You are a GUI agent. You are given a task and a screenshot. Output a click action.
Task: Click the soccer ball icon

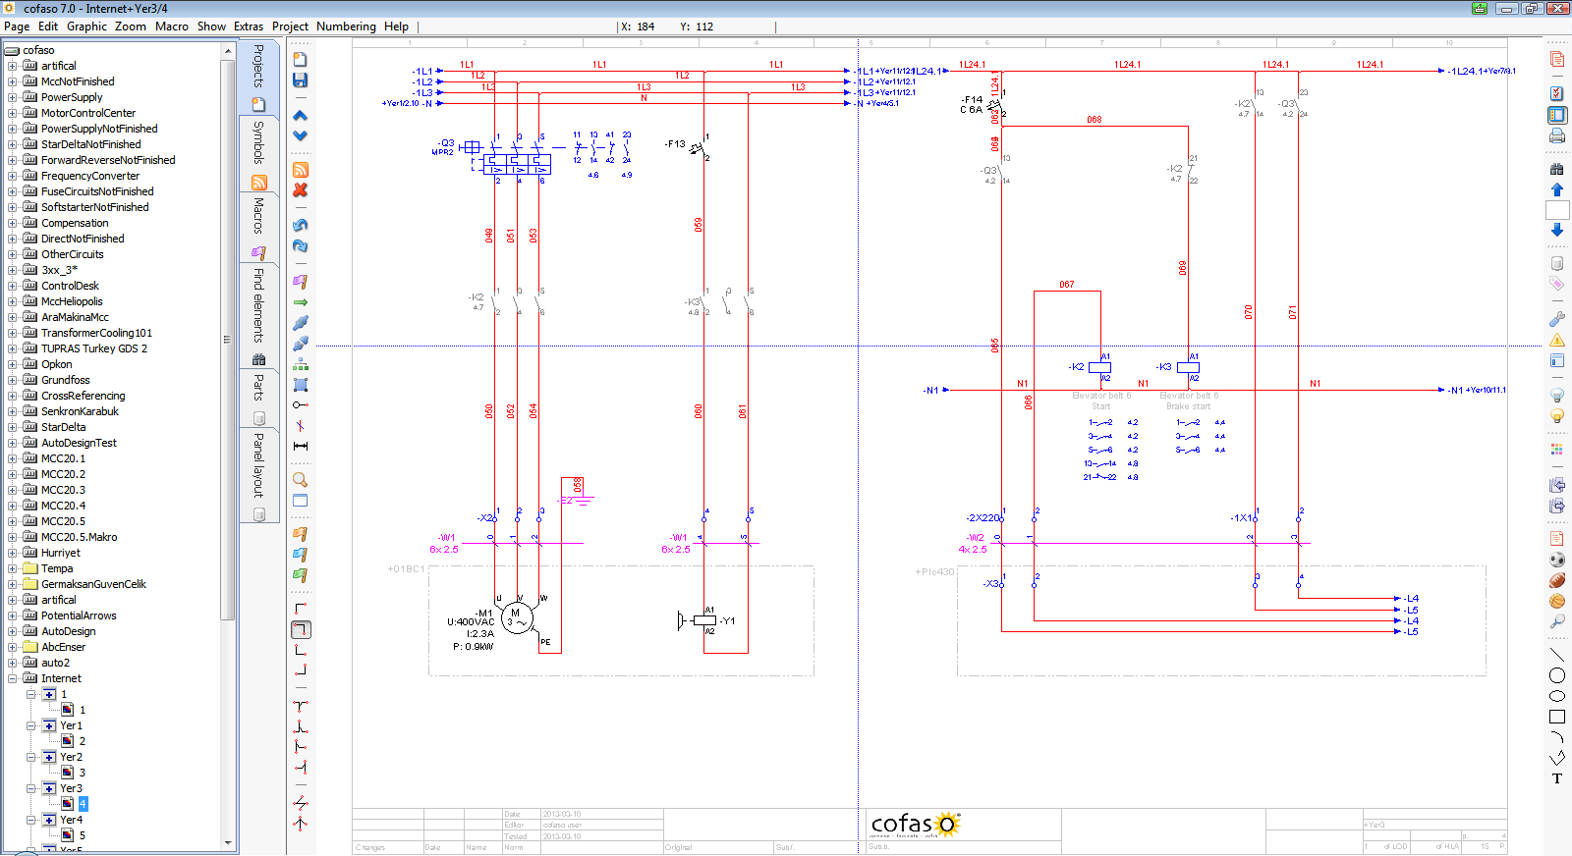point(1557,560)
